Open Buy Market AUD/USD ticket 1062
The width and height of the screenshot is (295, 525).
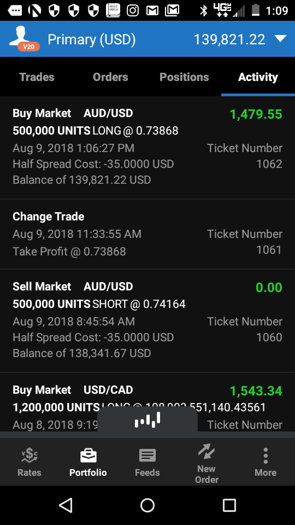pos(147,148)
